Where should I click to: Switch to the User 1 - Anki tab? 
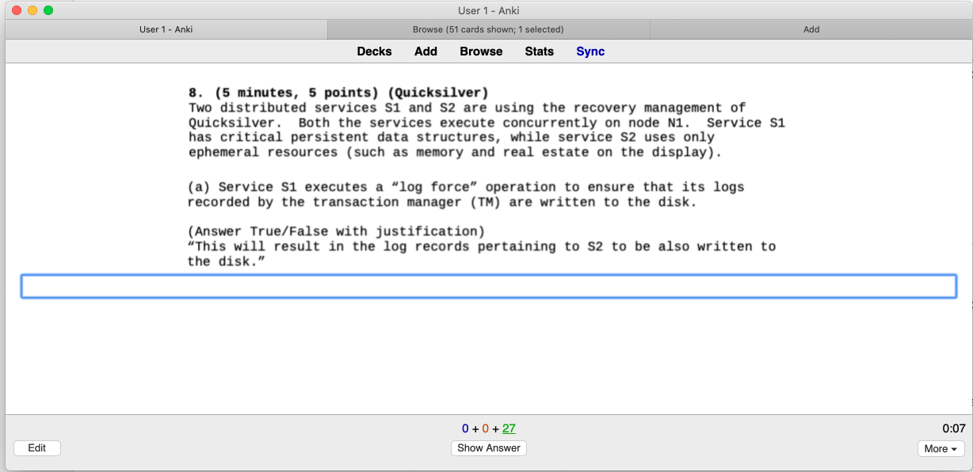pyautogui.click(x=166, y=29)
